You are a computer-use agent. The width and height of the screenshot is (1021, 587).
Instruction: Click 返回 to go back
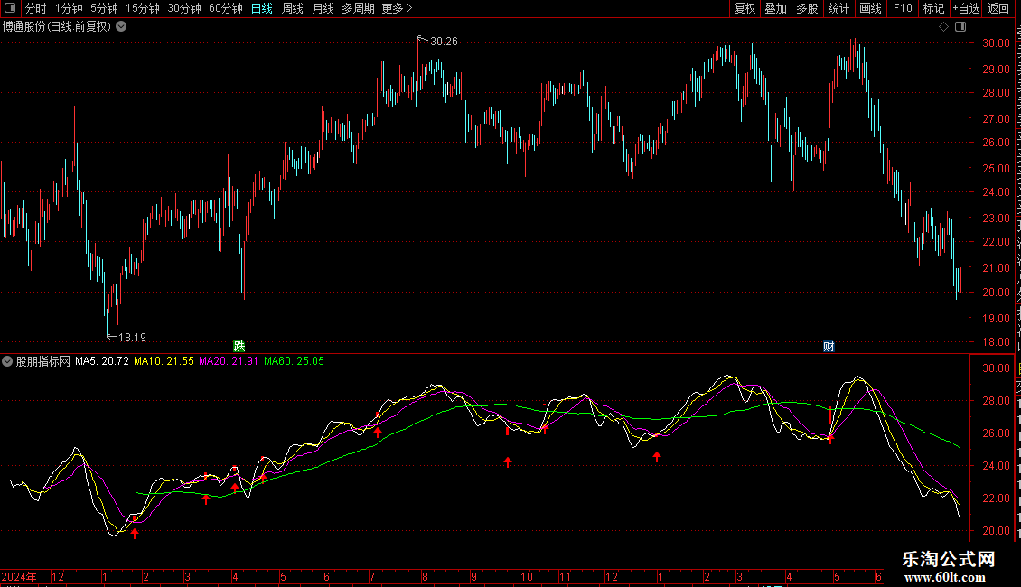(x=998, y=8)
